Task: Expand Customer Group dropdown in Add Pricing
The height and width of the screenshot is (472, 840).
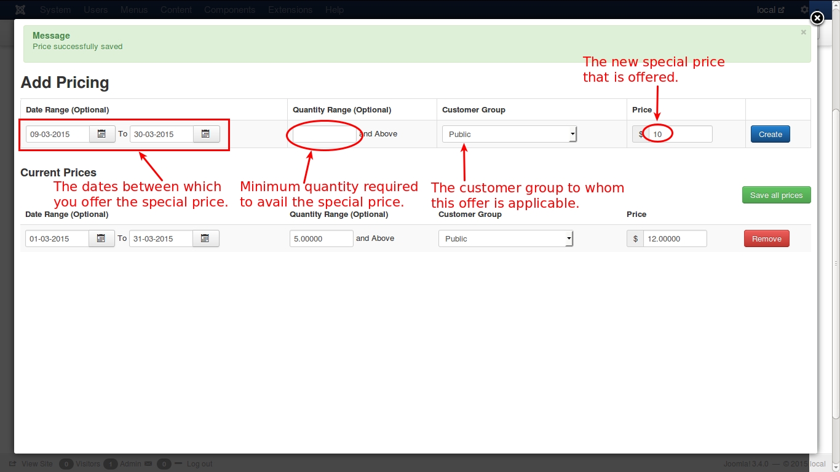Action: pos(509,134)
